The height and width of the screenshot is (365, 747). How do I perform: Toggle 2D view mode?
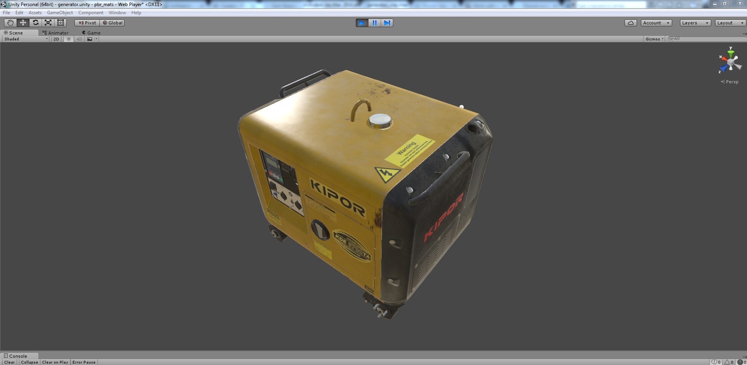56,39
